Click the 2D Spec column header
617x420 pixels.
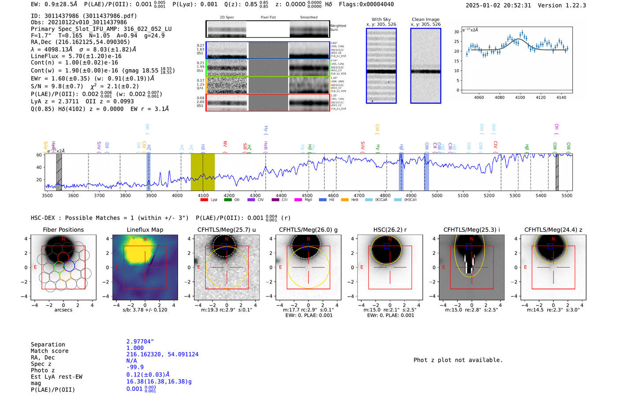point(227,17)
